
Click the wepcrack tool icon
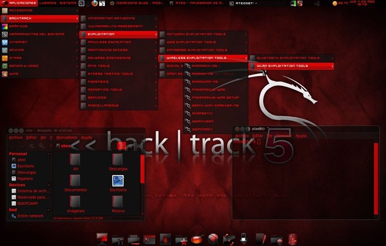[x=187, y=129]
